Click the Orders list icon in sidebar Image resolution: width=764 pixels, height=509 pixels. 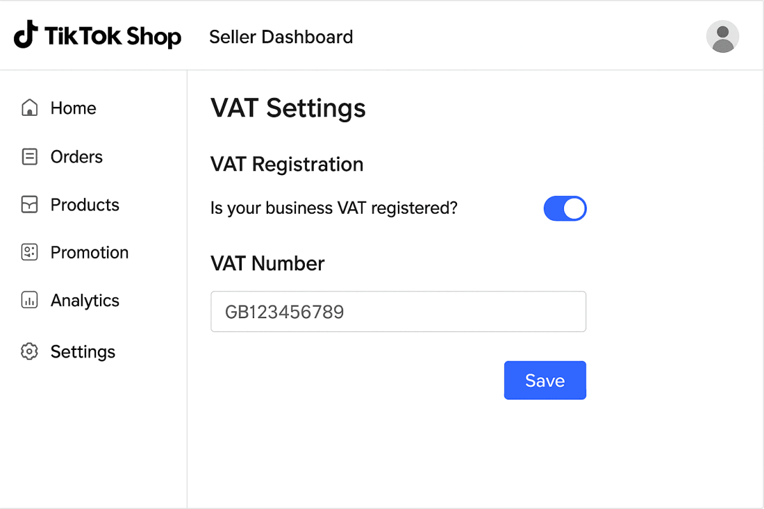29,157
